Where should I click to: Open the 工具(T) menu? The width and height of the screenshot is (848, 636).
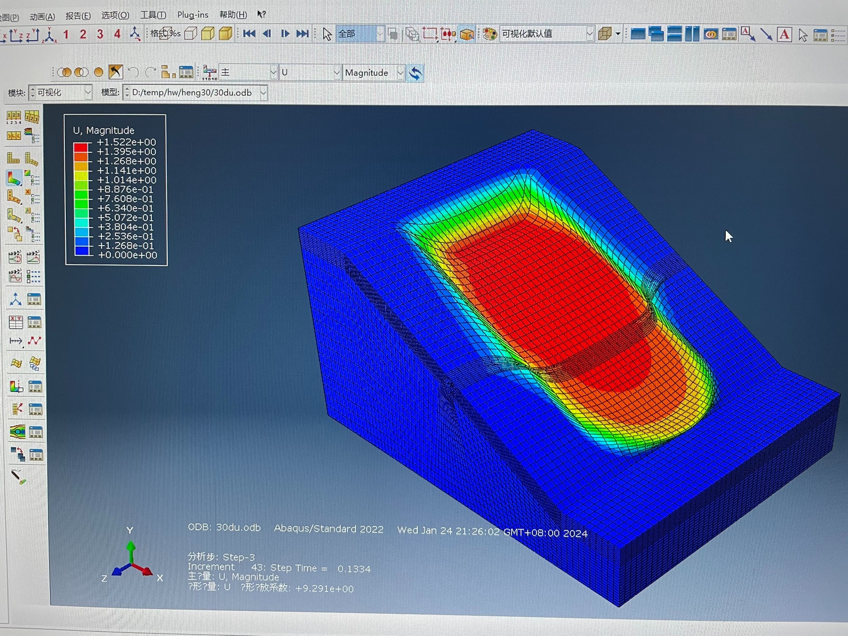[x=153, y=15]
